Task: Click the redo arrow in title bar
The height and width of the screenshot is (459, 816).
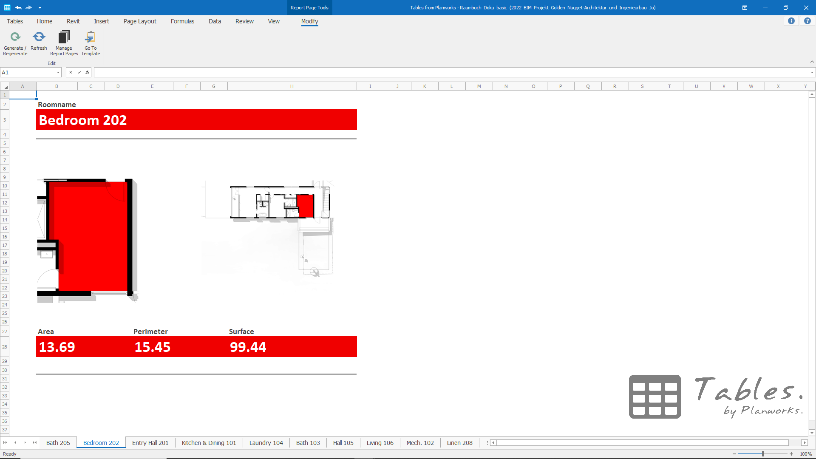Action: pyautogui.click(x=28, y=8)
